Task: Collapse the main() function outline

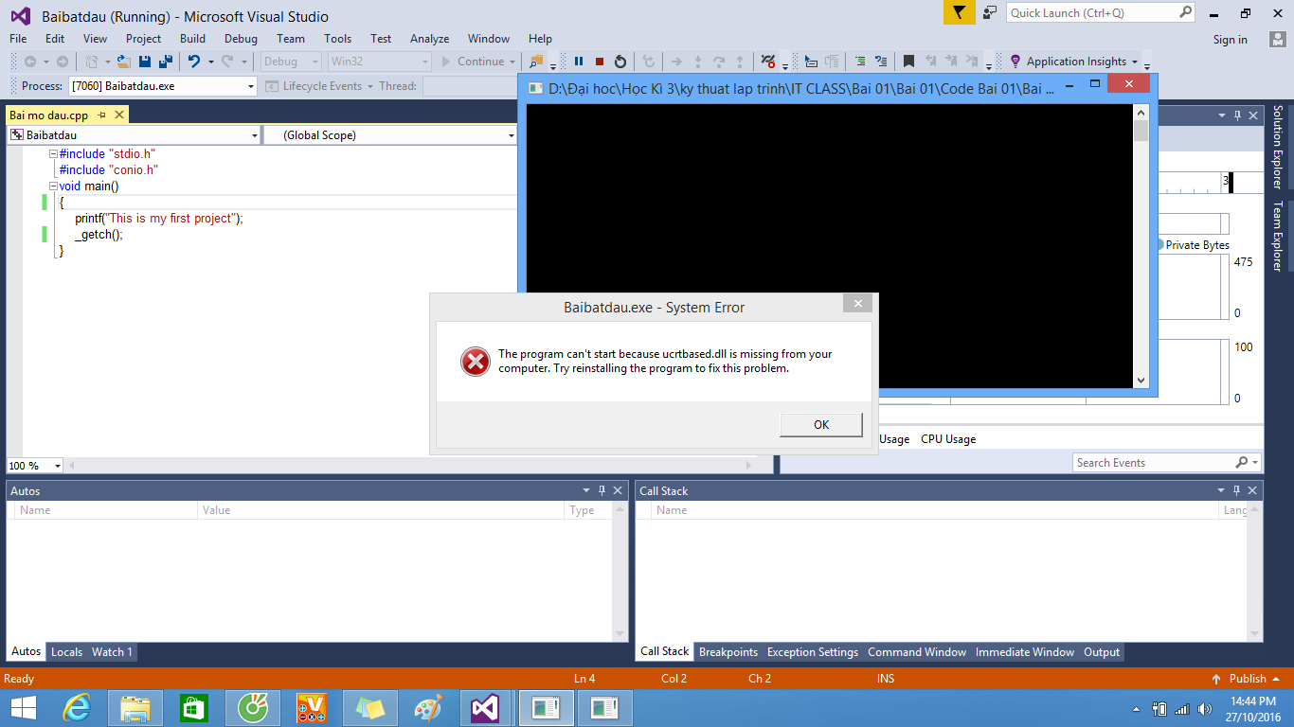Action: click(53, 186)
